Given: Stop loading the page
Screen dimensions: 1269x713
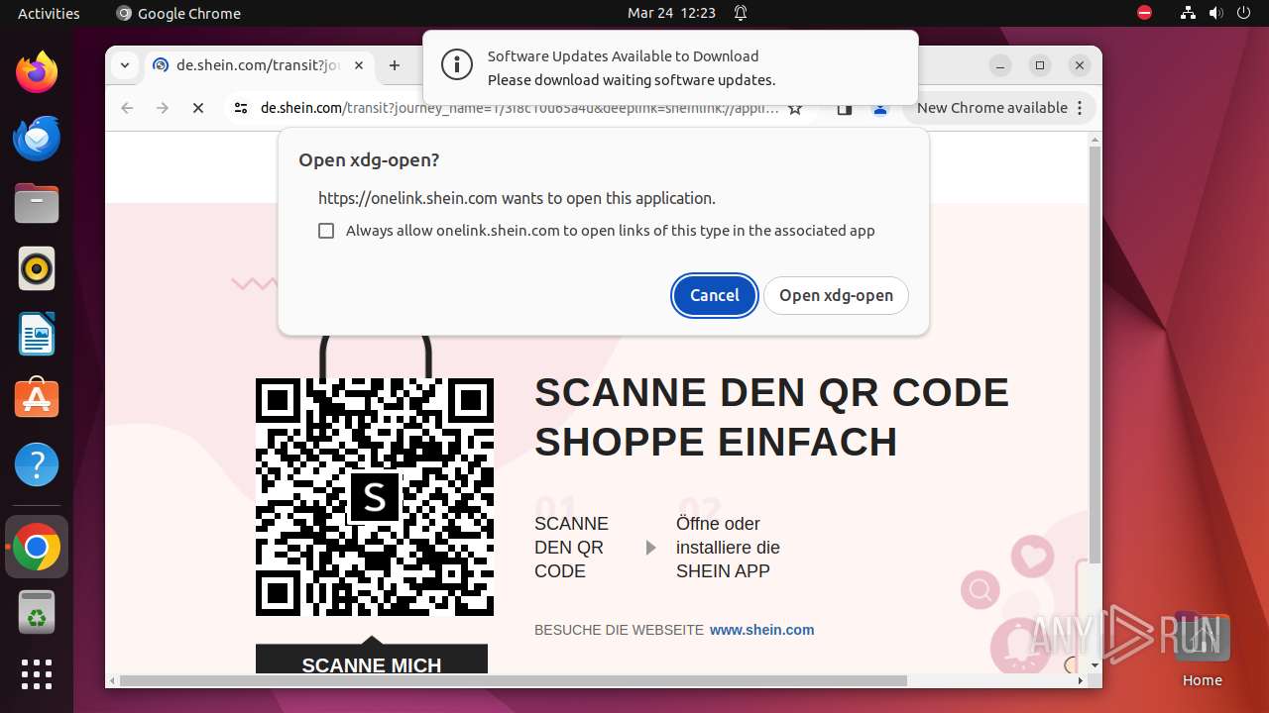Looking at the screenshot, I should (198, 108).
